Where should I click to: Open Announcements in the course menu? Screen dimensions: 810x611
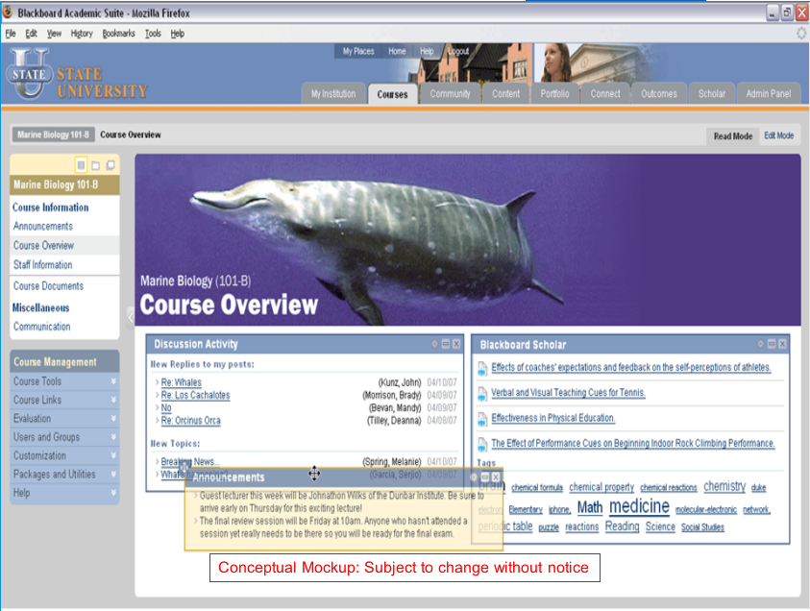pos(43,226)
